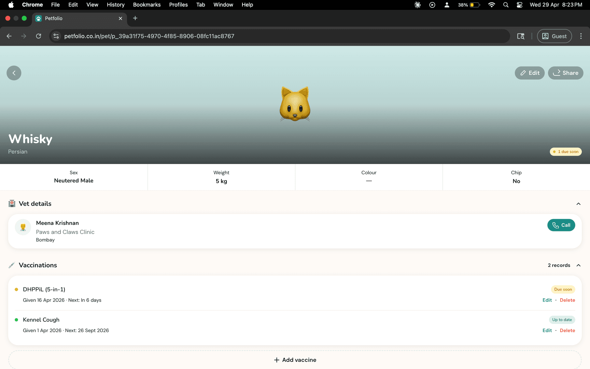
Task: Open Control Center icon
Action: pos(519,5)
